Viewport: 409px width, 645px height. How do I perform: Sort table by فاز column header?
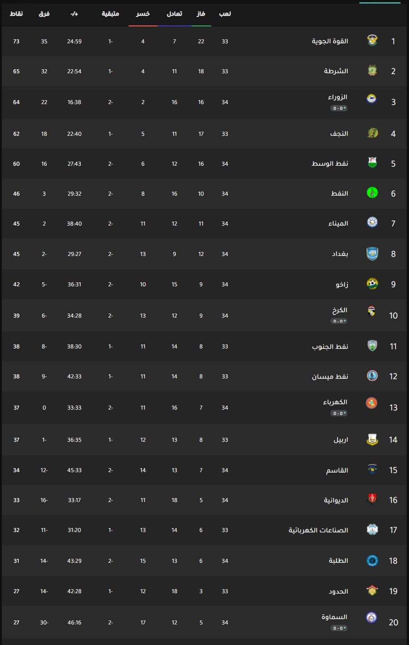201,14
